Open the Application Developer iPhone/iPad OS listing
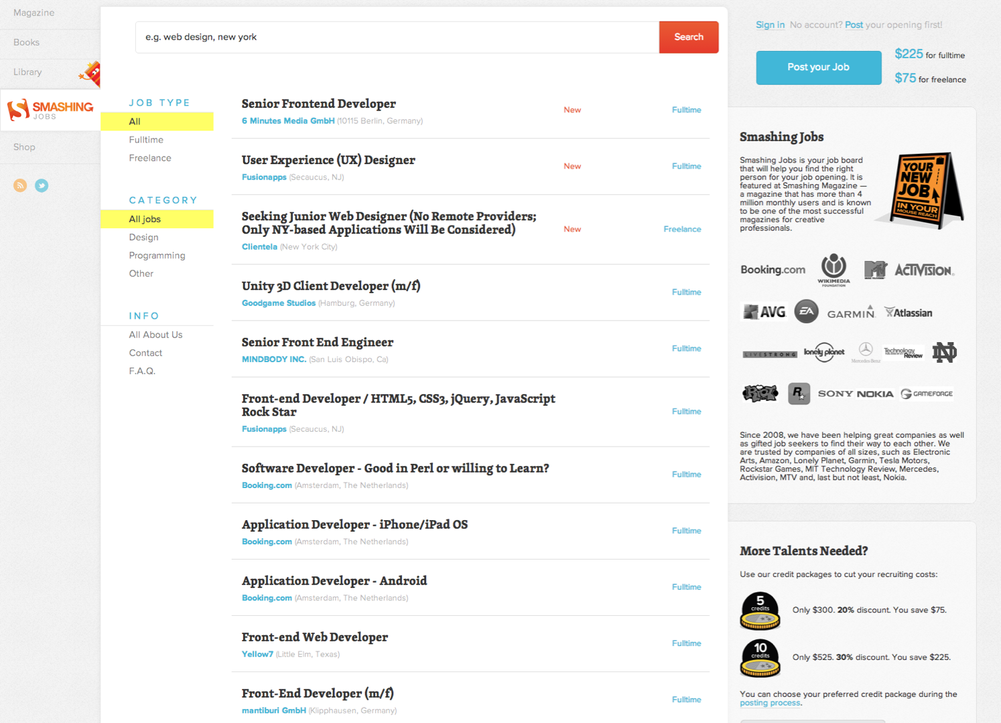The width and height of the screenshot is (1001, 723). click(354, 524)
